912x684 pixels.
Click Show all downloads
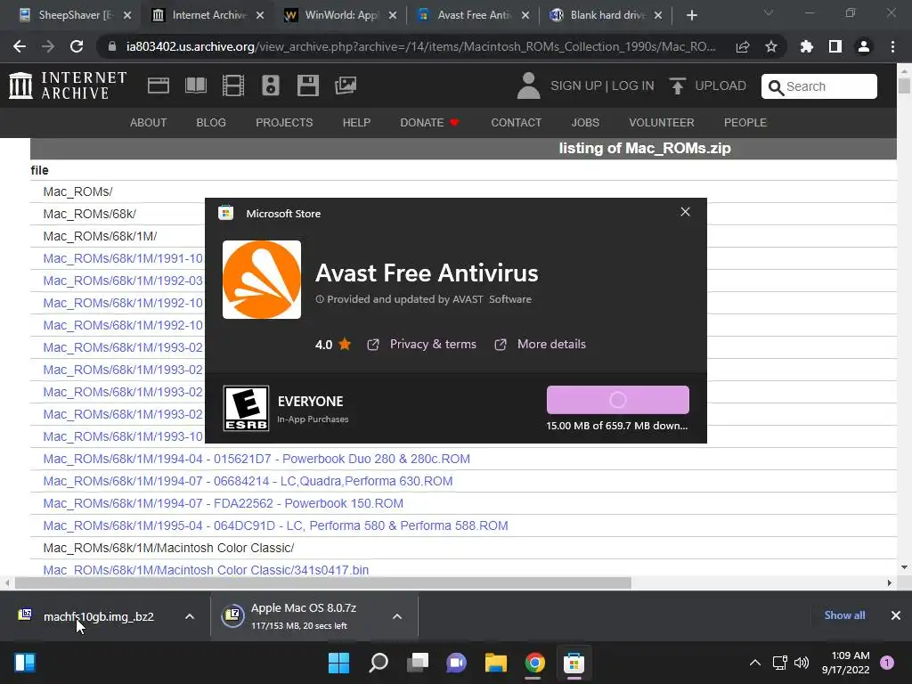click(x=844, y=615)
